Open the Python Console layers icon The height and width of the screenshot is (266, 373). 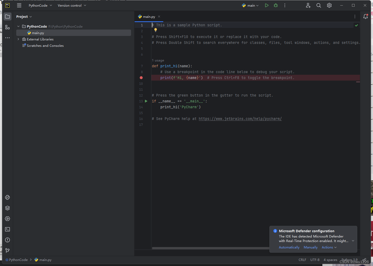(x=7, y=208)
